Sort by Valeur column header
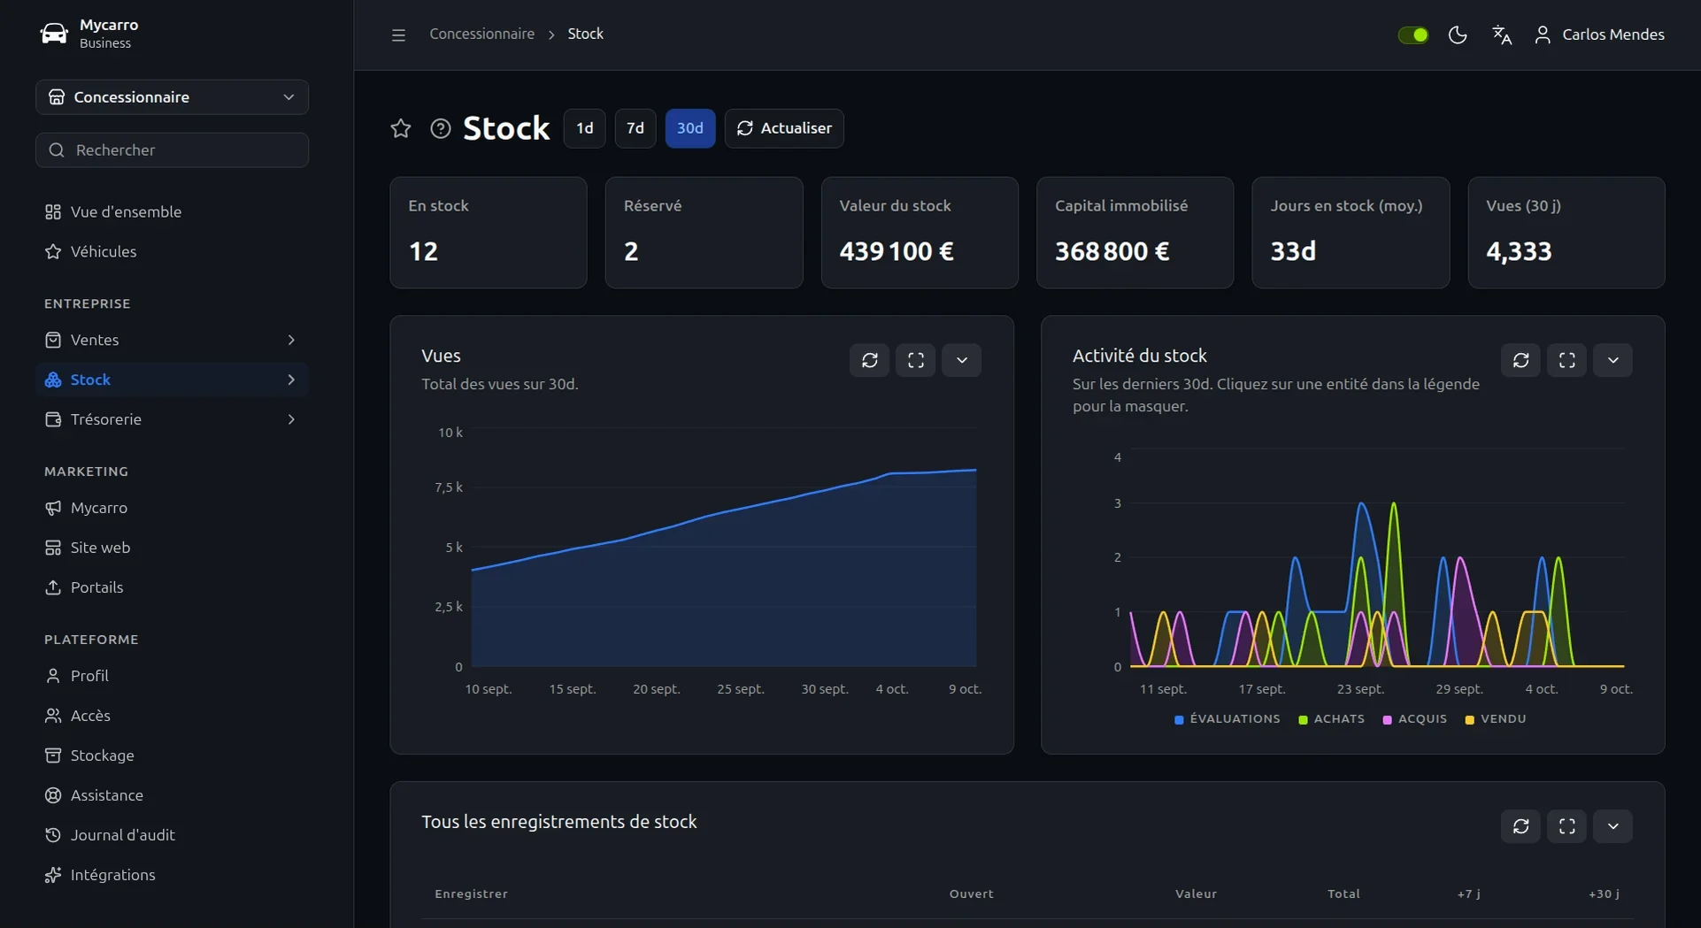 click(x=1196, y=893)
